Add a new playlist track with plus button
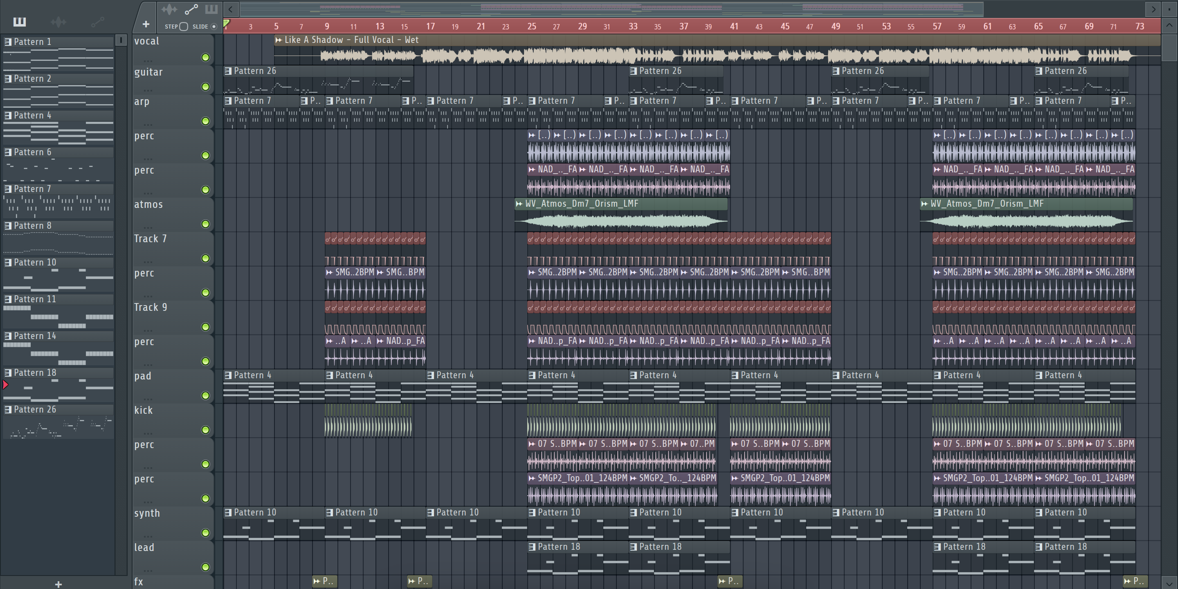1178x589 pixels. pos(146,24)
